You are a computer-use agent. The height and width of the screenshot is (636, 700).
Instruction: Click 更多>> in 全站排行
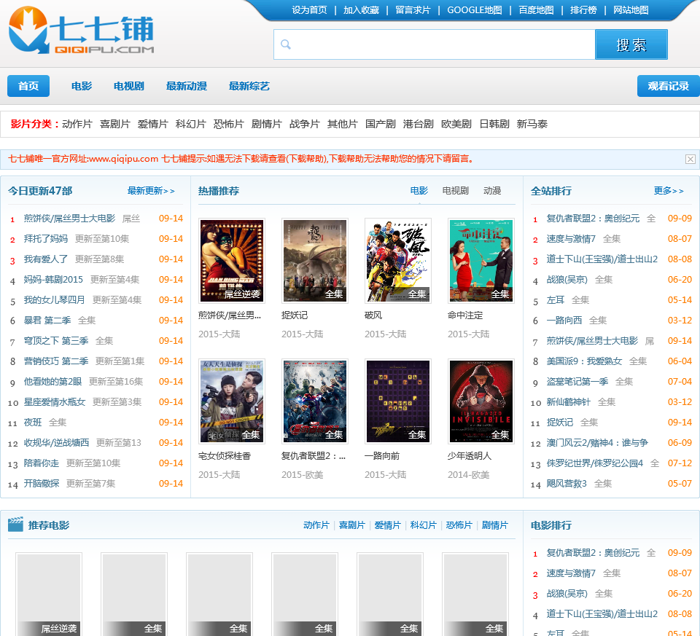coord(669,191)
